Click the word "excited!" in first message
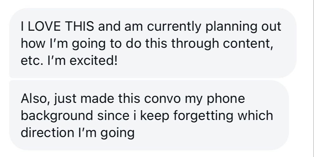314x157 pixels. (93, 61)
